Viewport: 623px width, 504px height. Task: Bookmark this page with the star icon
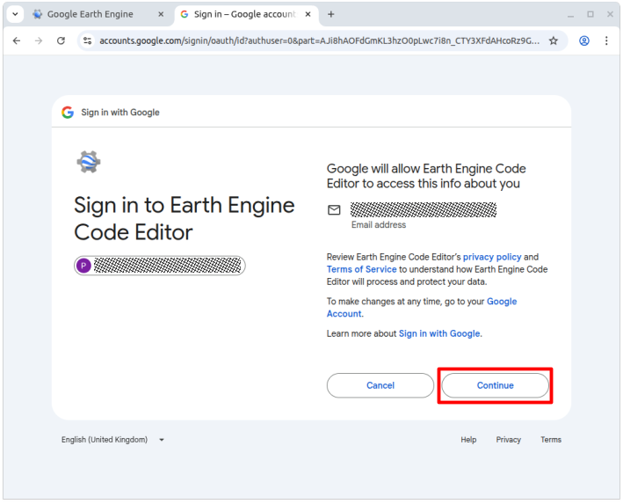point(554,40)
